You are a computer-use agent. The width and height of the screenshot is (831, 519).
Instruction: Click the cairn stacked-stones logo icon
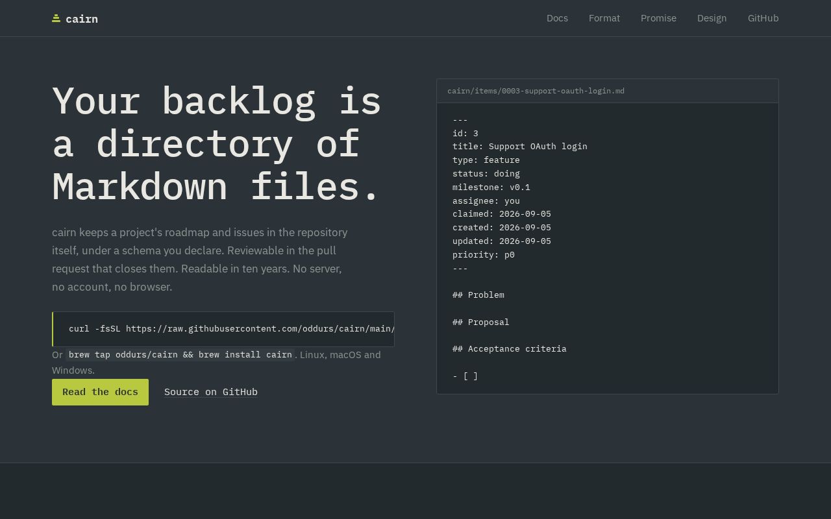click(56, 18)
